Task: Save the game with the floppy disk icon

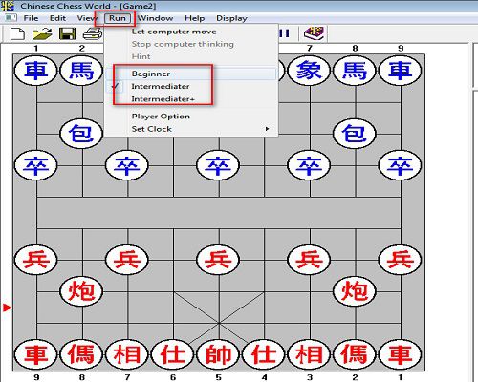Action: [68, 33]
